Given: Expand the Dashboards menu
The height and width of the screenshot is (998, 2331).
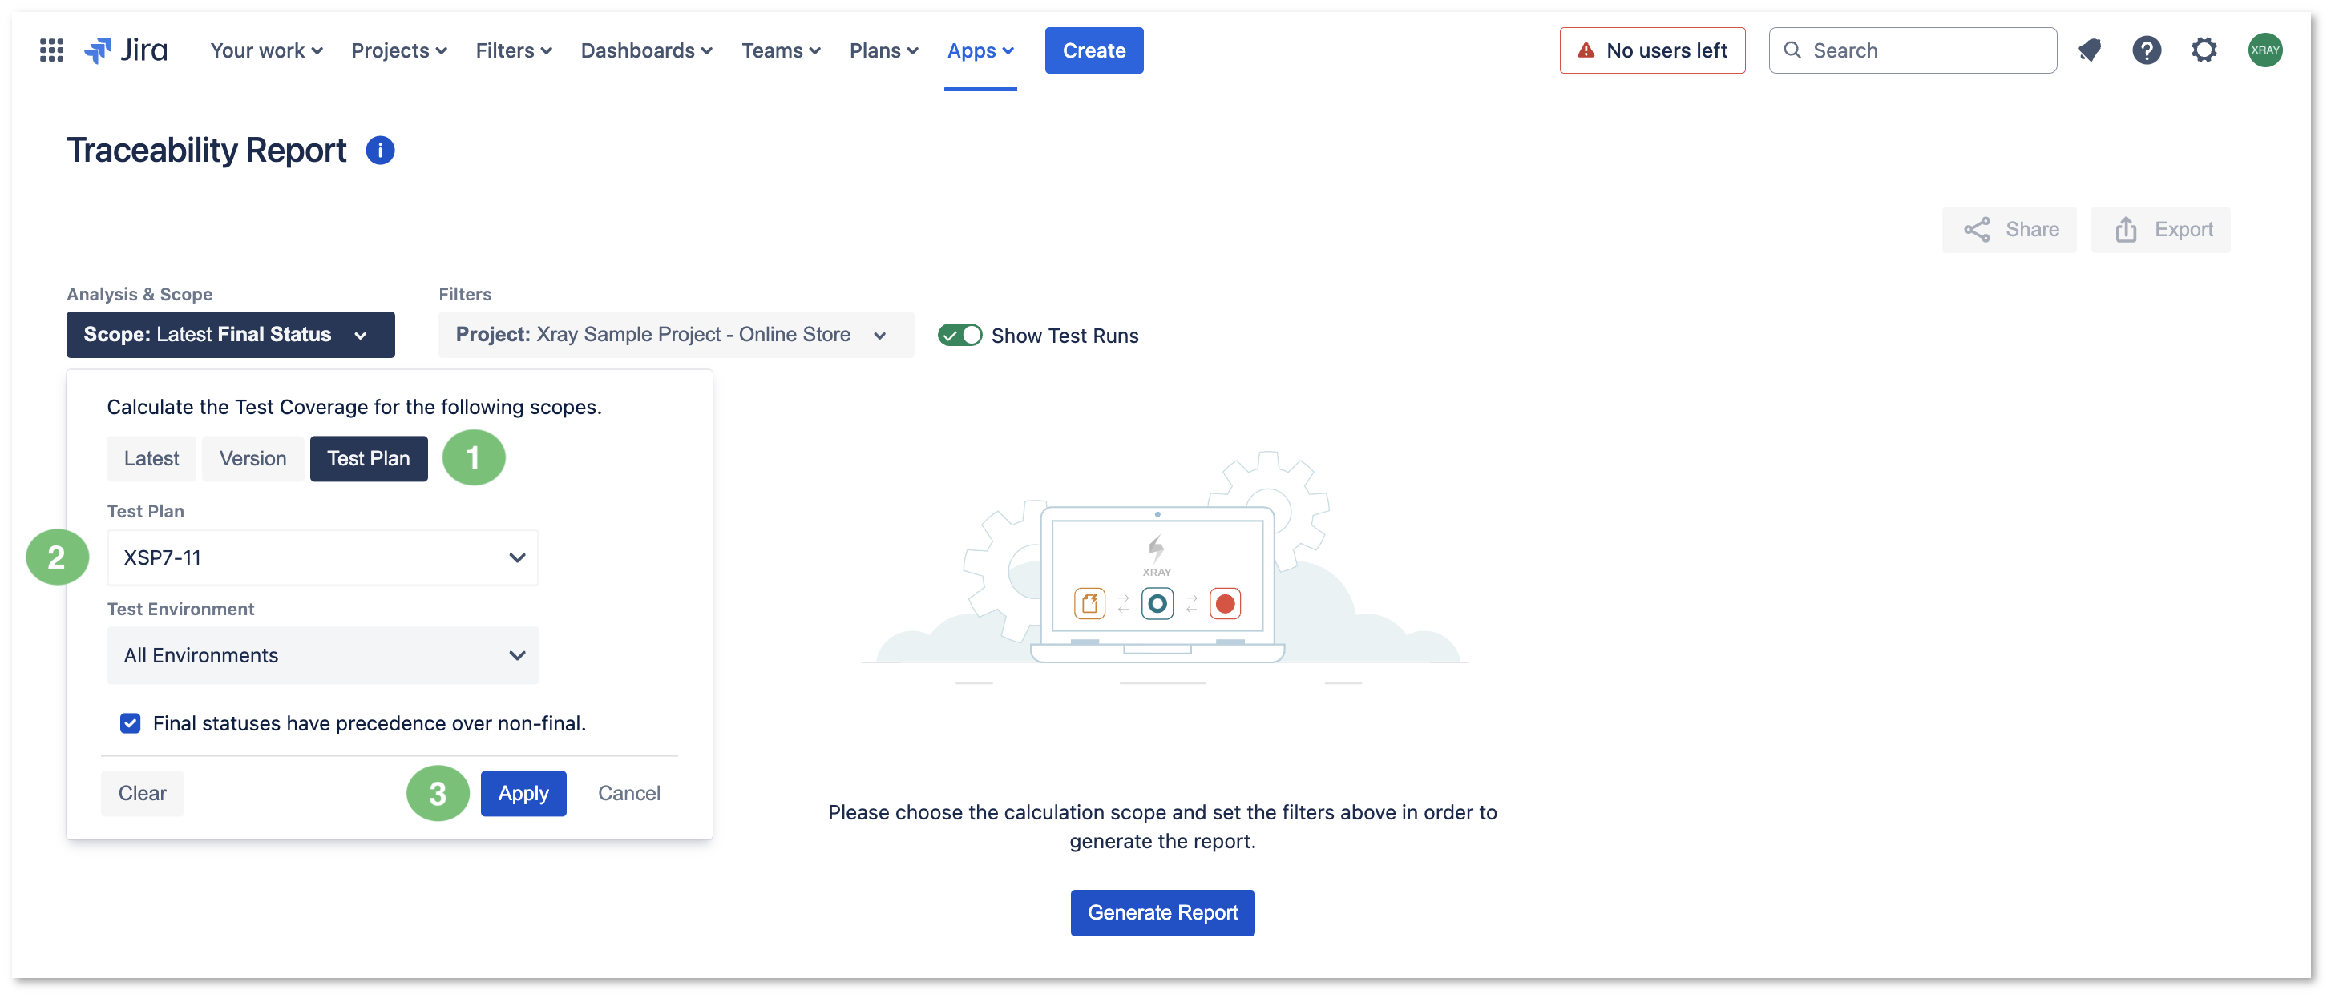Looking at the screenshot, I should 646,50.
